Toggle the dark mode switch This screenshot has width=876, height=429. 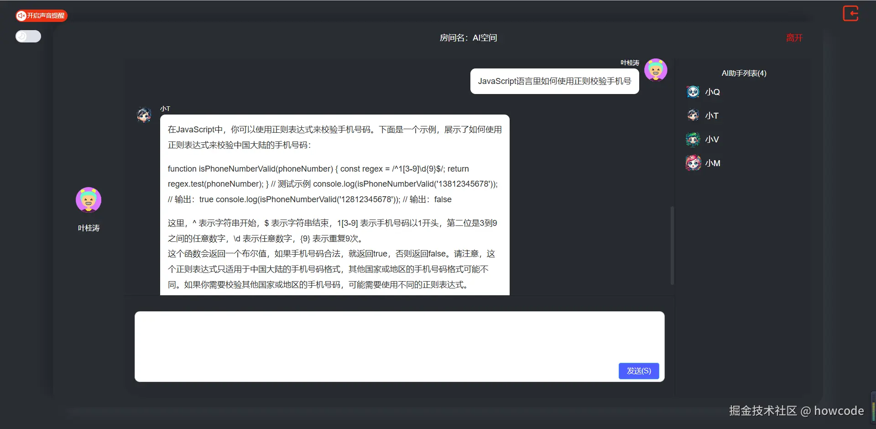(28, 37)
